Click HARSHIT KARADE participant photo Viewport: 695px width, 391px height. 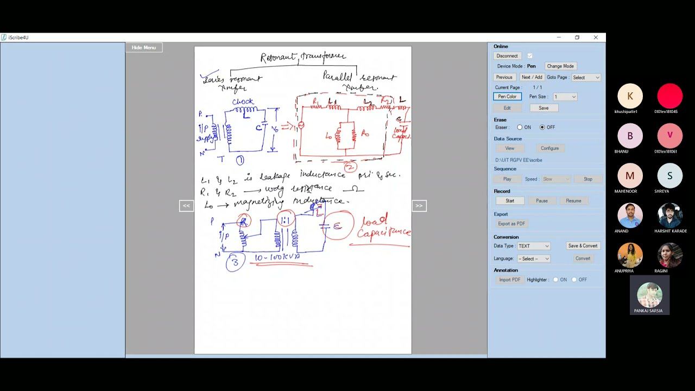pos(670,216)
